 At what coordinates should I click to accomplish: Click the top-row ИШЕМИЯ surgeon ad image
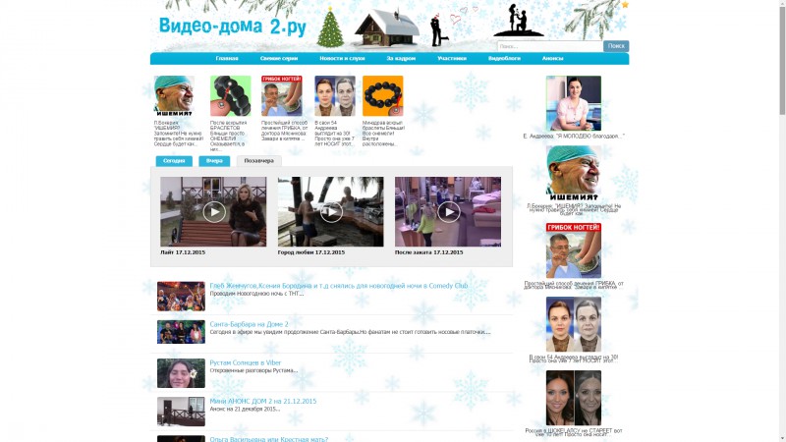pyautogui.click(x=174, y=95)
